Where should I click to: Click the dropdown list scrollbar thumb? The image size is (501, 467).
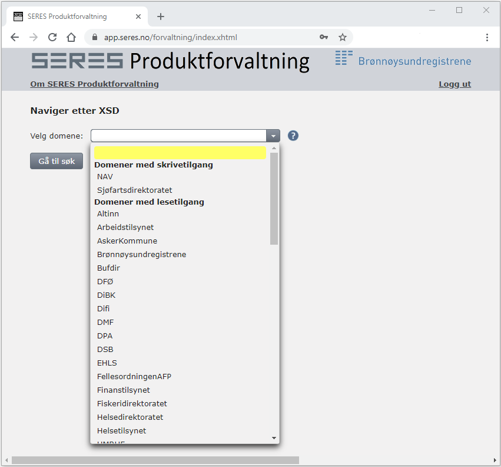coord(274,199)
